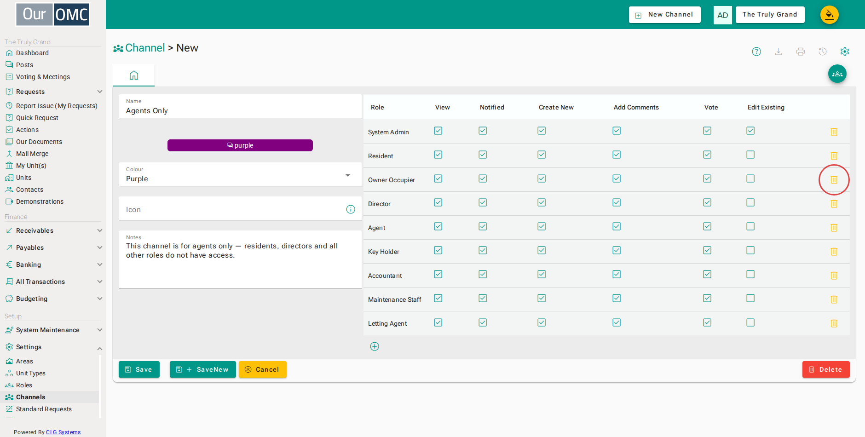Uncheck Vote for Agent role

coord(707,226)
